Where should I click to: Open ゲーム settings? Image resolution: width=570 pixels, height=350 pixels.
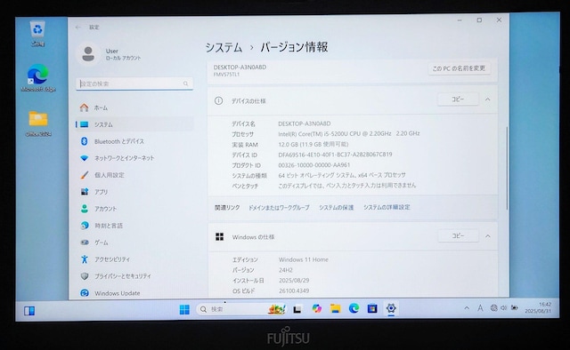pos(134,243)
